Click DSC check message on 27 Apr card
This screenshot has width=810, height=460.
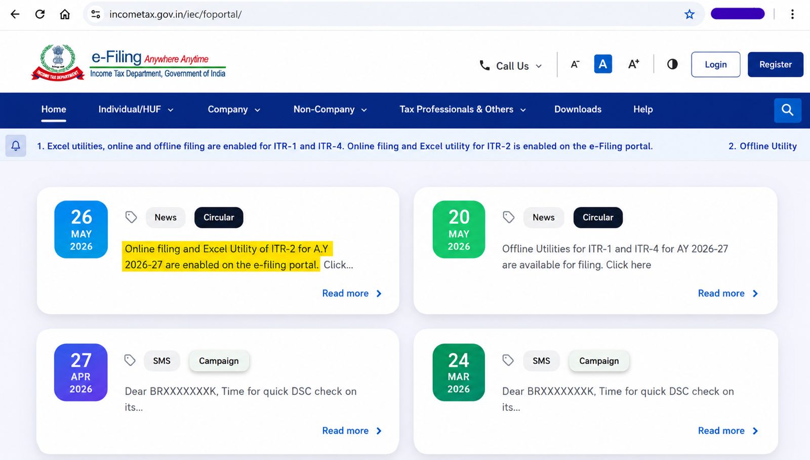(240, 399)
